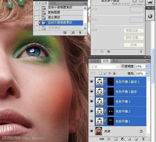This screenshot has height=142, width=156.
Task: Click the 色彩平衡 2 layer mask thumbnail
Action: tap(111, 111)
